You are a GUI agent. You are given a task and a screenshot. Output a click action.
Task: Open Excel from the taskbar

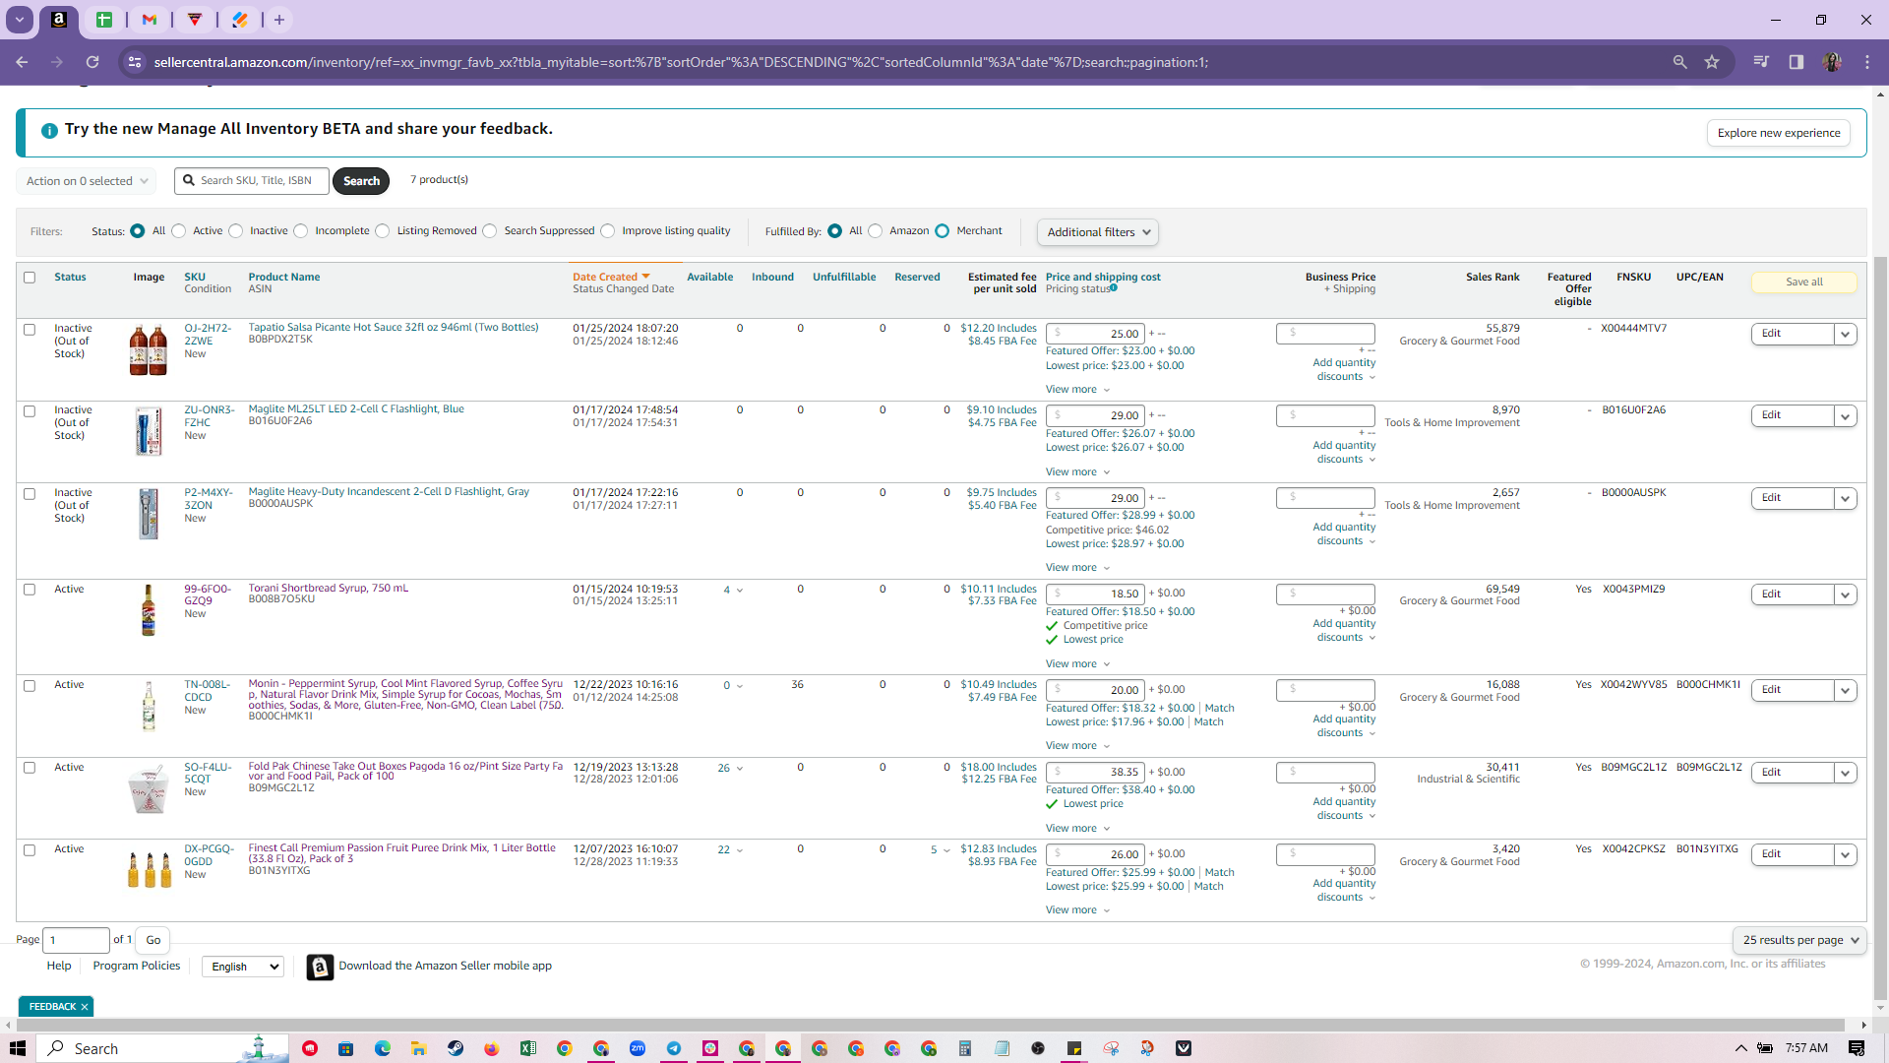528,1048
